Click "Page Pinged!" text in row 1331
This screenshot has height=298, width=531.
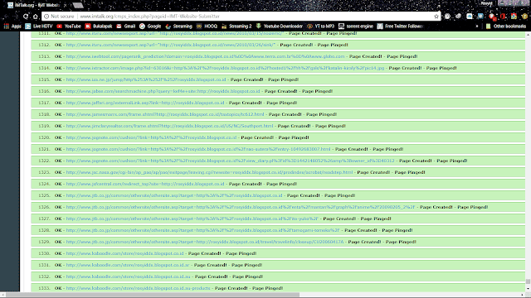(247, 265)
